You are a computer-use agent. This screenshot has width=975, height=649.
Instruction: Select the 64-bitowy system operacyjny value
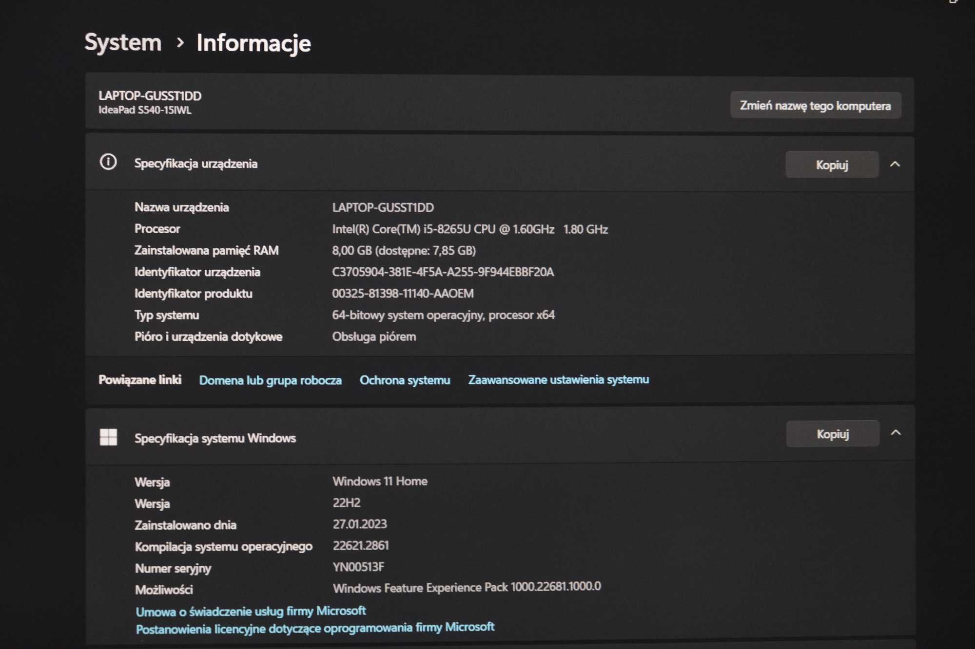pos(443,315)
